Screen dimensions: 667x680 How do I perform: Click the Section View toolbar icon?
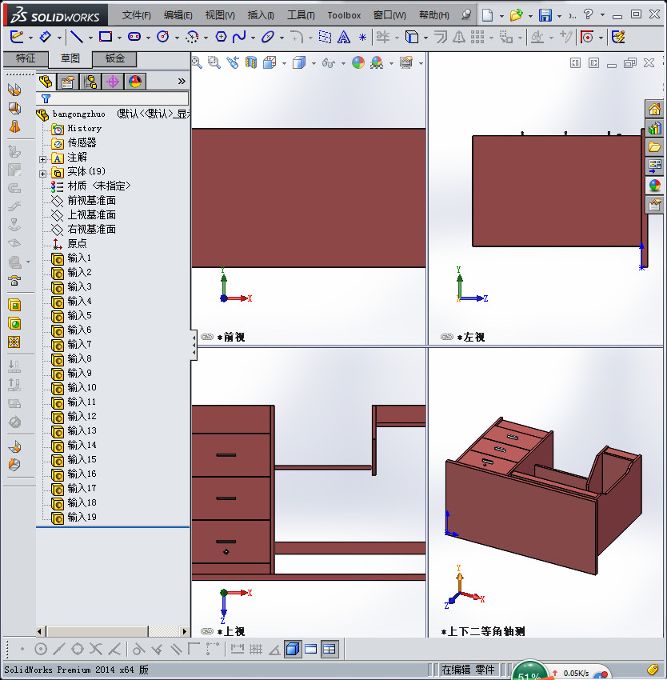point(251,62)
